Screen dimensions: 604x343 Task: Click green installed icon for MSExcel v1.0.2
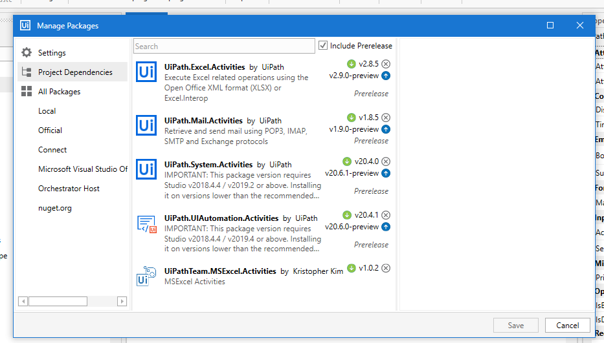351,268
